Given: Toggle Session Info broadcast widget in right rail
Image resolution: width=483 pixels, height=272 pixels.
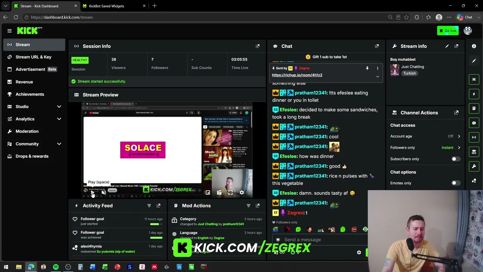Looking at the screenshot, I should 474,137.
